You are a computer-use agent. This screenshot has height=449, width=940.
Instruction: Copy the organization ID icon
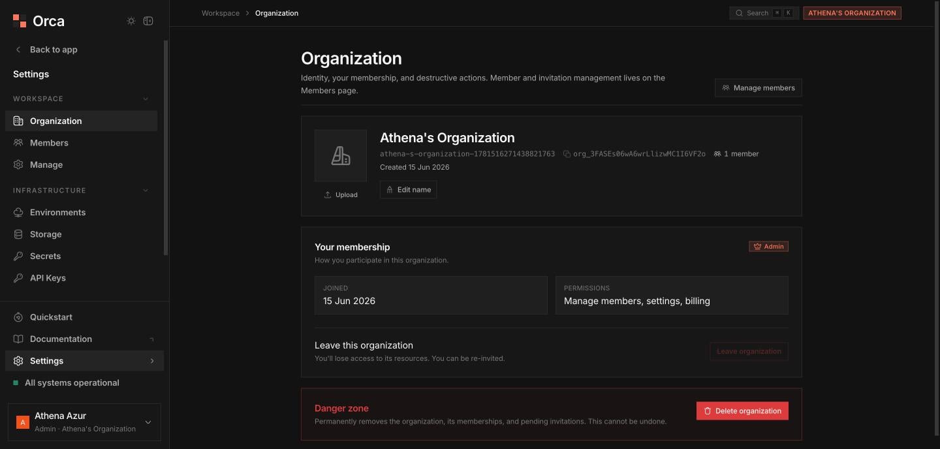coord(567,154)
